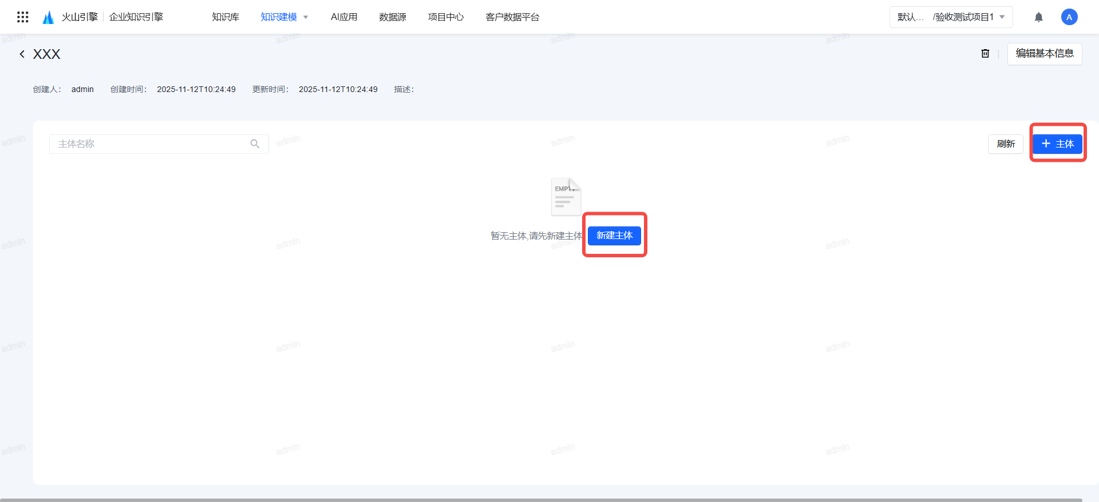The height and width of the screenshot is (502, 1099).
Task: Focus the 主体名称 search field
Action: pyautogui.click(x=159, y=144)
